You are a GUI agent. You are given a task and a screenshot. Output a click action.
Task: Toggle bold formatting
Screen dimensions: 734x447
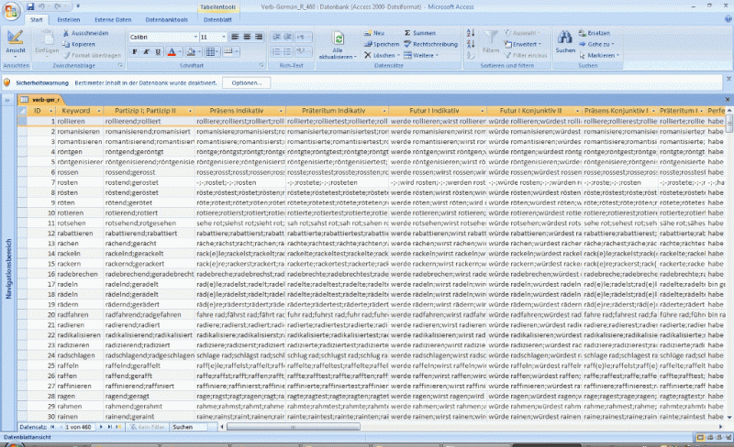point(135,52)
